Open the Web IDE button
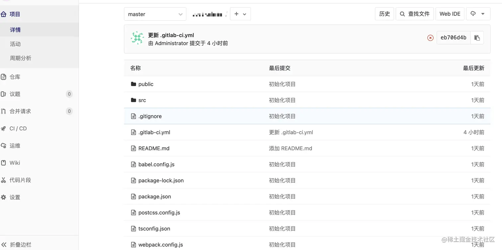This screenshot has height=250, width=502. click(450, 14)
